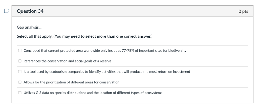Select the 'Utilizes GIS data on species' answer label
Screen dimensions: 259x110
tap(93, 93)
